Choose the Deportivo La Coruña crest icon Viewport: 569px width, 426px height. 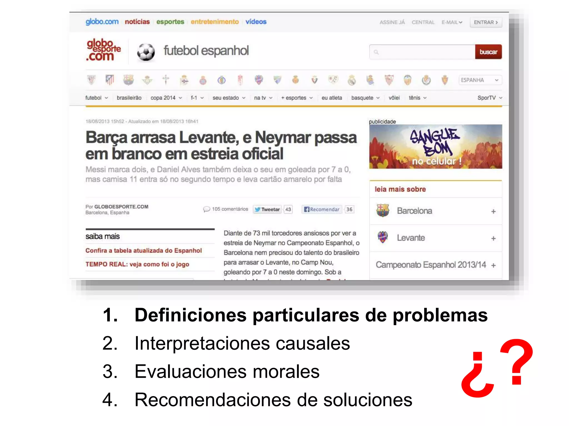point(184,80)
